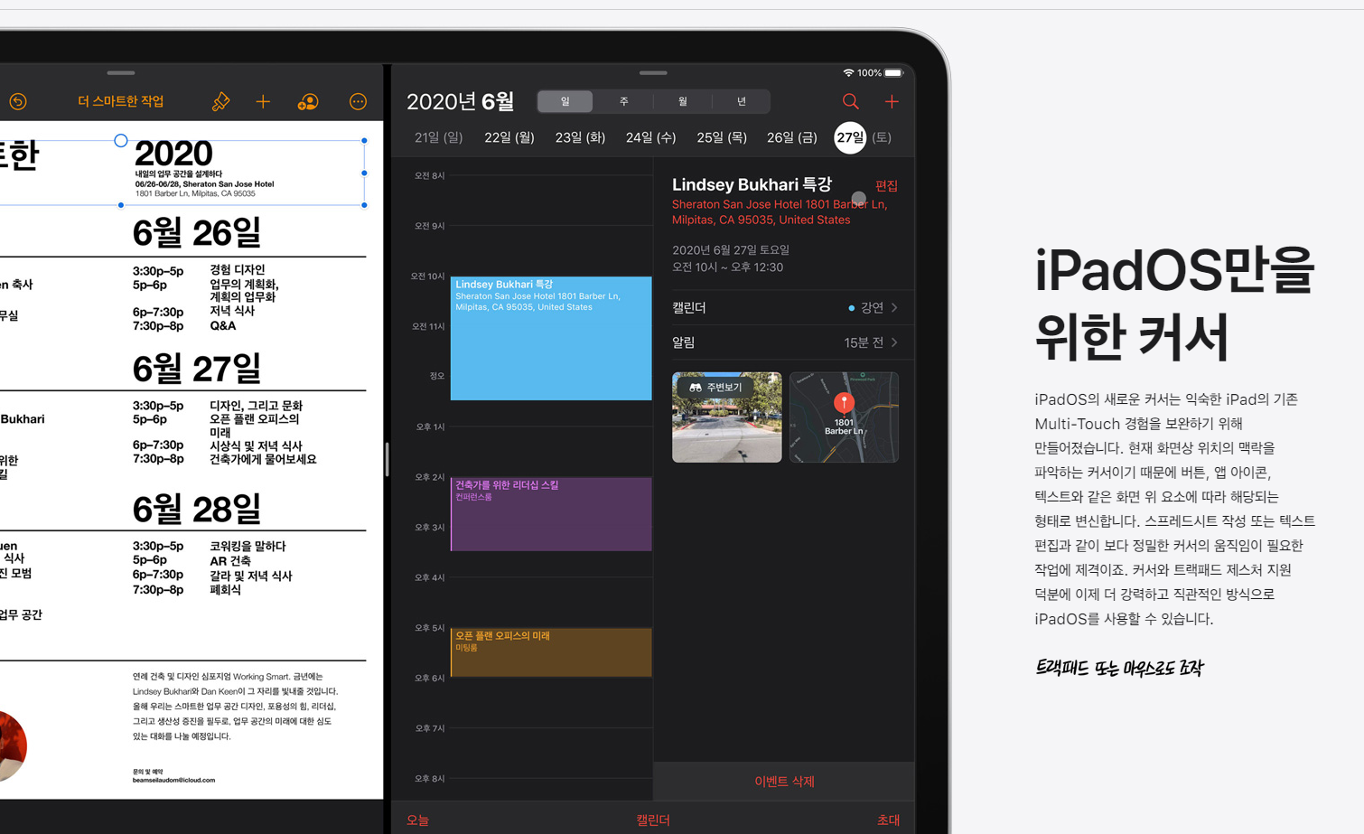Tap the Wi-Fi status icon
The height and width of the screenshot is (834, 1364).
pyautogui.click(x=848, y=72)
